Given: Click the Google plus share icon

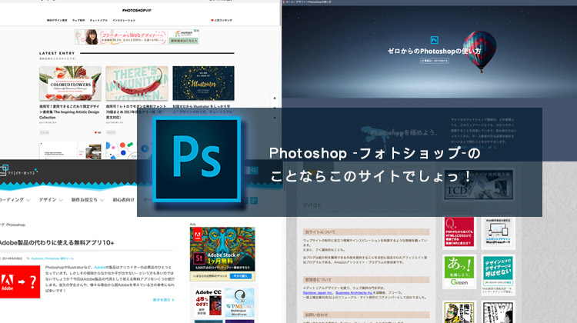Looking at the screenshot, I should coord(254,201).
